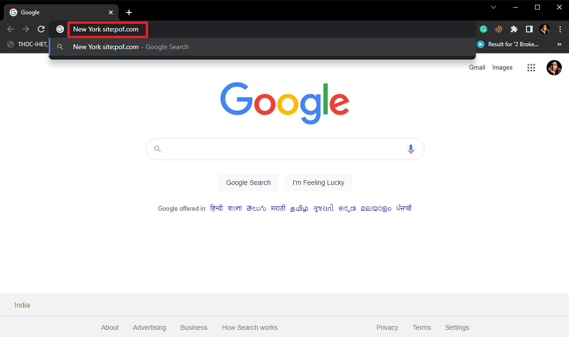569x337 pixels.
Task: Click the browser forward arrow
Action: pyautogui.click(x=26, y=30)
